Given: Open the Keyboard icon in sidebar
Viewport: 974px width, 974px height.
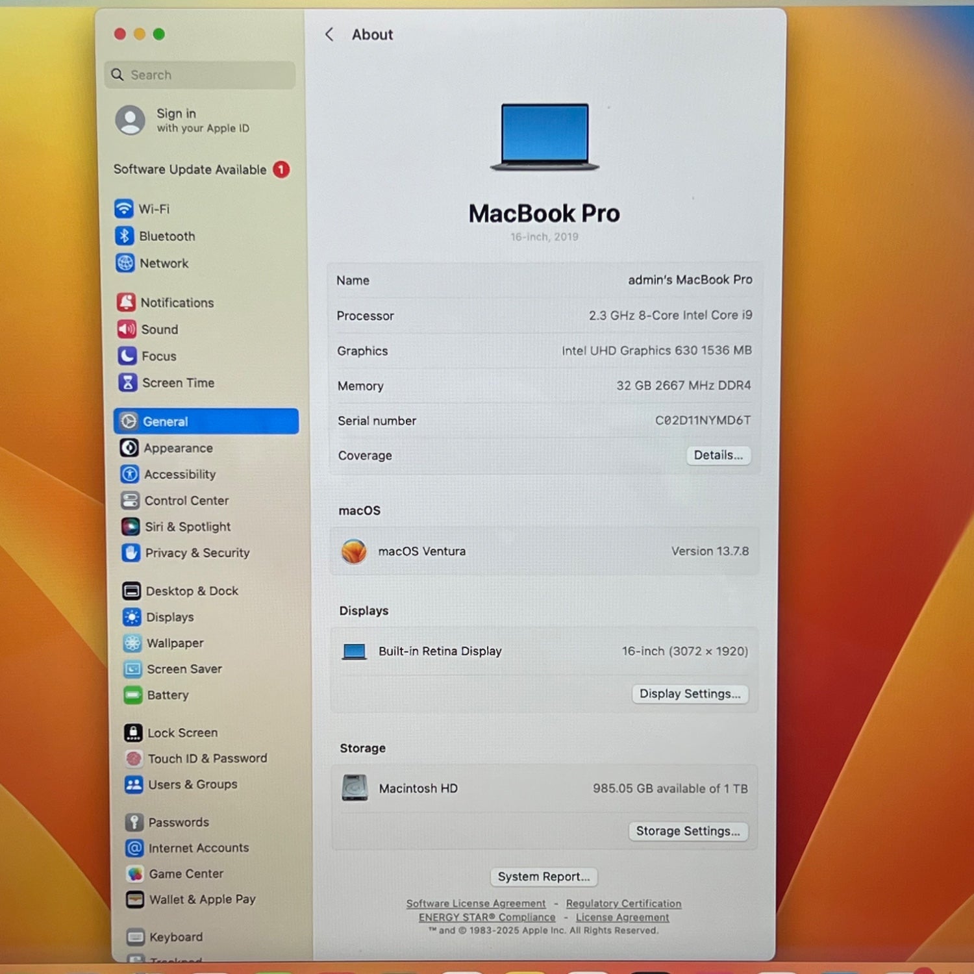Looking at the screenshot, I should 136,937.
